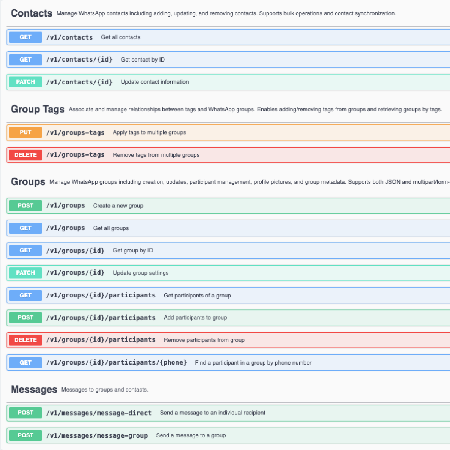The height and width of the screenshot is (450, 450).
Task: Collapse the Messages section header
Action: 34,389
